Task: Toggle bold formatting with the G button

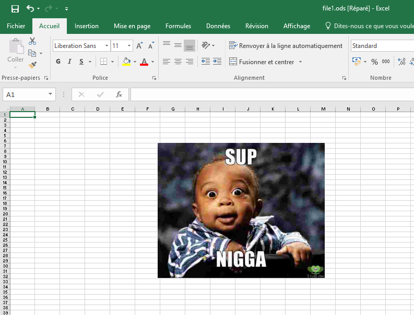Action: tap(58, 62)
